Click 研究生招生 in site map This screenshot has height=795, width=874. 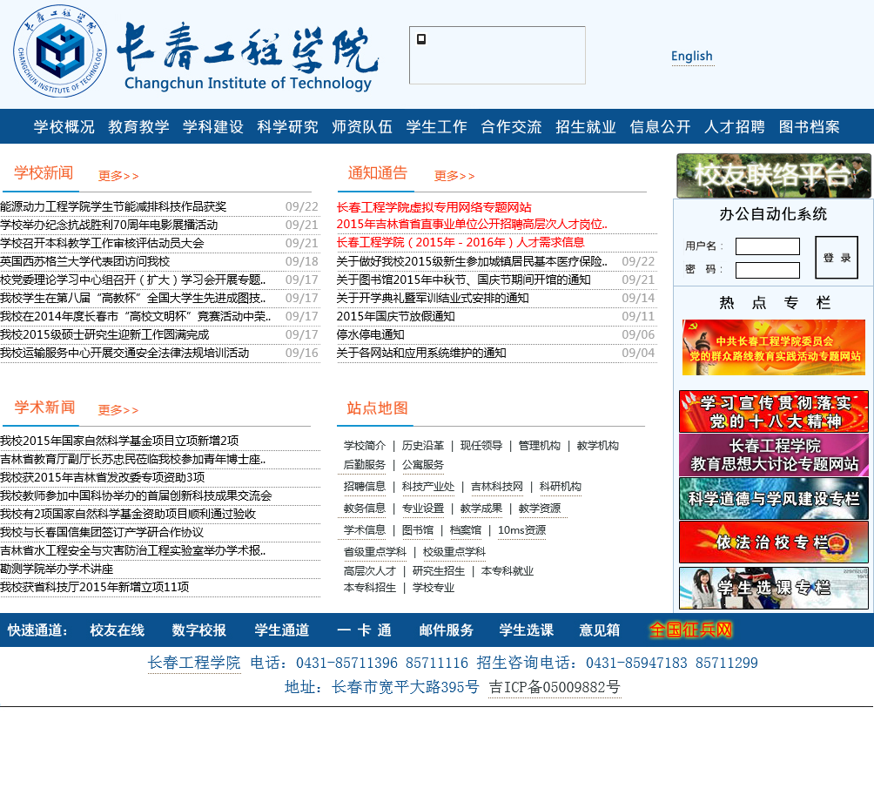439,571
